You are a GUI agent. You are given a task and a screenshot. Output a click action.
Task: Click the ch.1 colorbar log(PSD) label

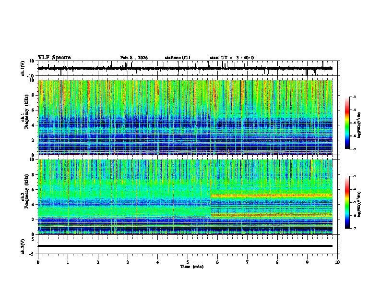tap(359, 125)
